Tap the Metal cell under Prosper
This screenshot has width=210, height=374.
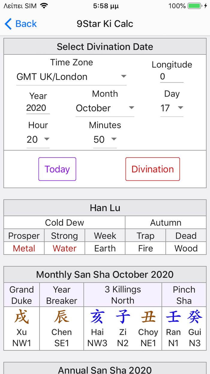(24, 248)
